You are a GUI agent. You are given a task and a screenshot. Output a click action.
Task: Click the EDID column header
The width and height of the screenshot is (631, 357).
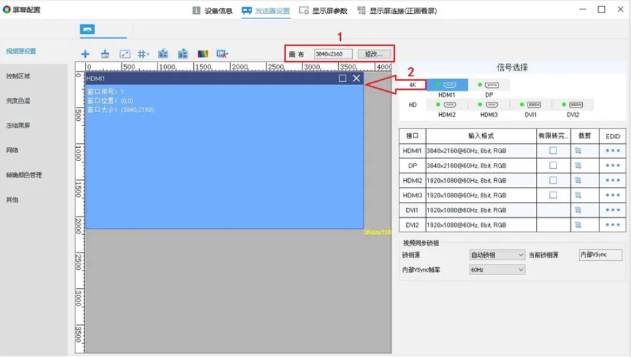613,136
